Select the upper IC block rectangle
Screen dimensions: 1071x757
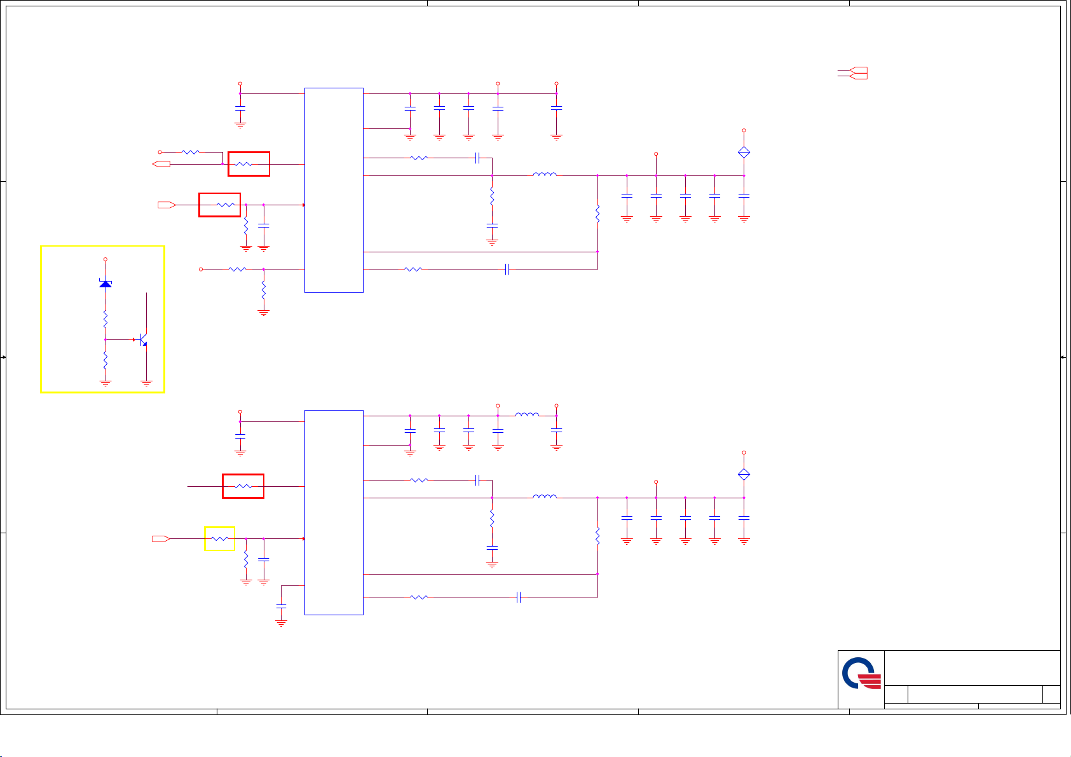coord(334,190)
